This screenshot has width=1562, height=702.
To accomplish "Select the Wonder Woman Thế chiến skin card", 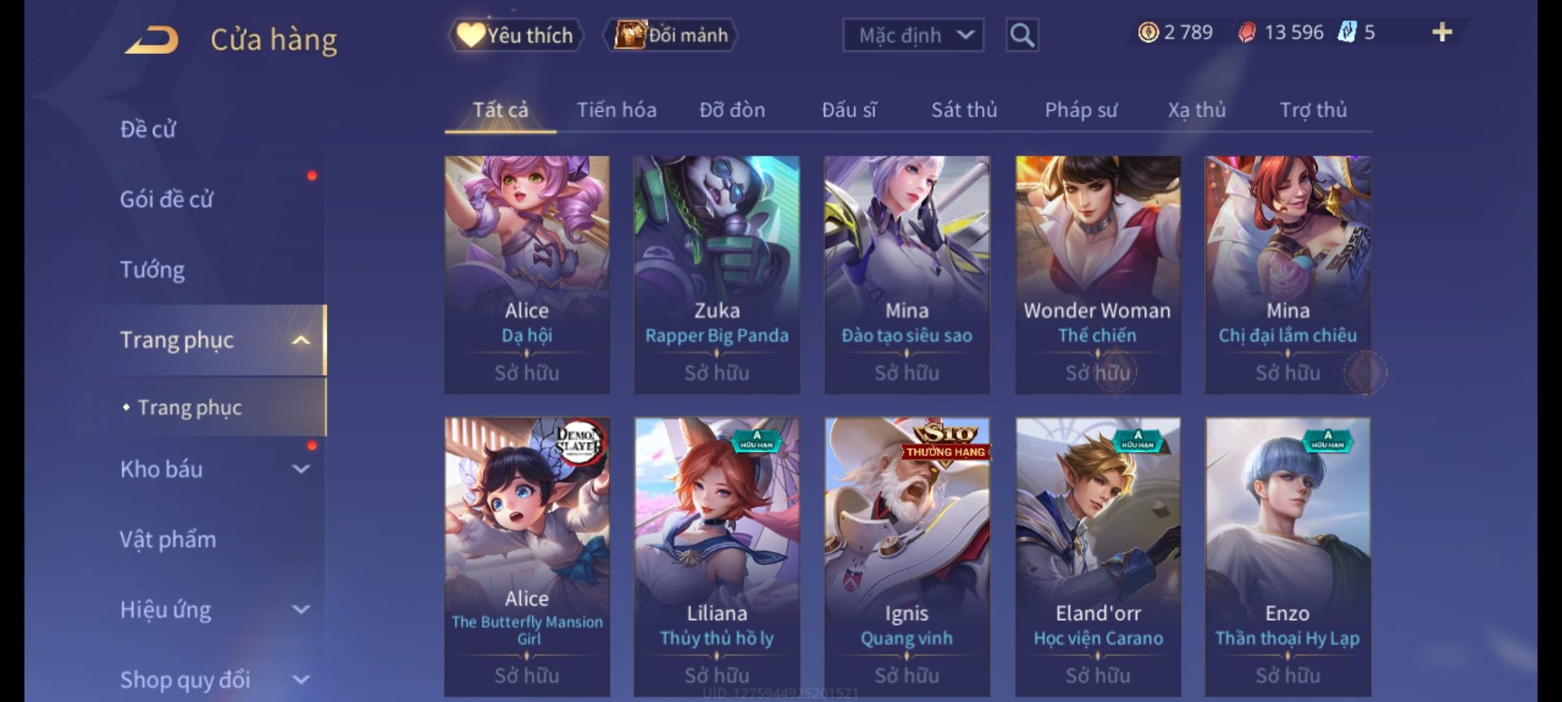I will click(1097, 274).
